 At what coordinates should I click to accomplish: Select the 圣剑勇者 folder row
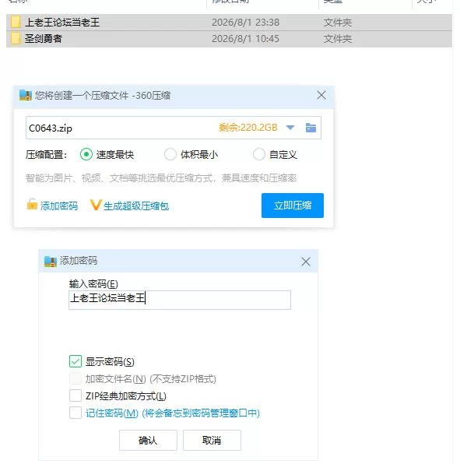pyautogui.click(x=229, y=38)
